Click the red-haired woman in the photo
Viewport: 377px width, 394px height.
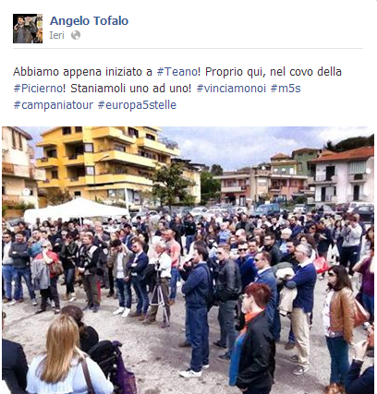254,337
